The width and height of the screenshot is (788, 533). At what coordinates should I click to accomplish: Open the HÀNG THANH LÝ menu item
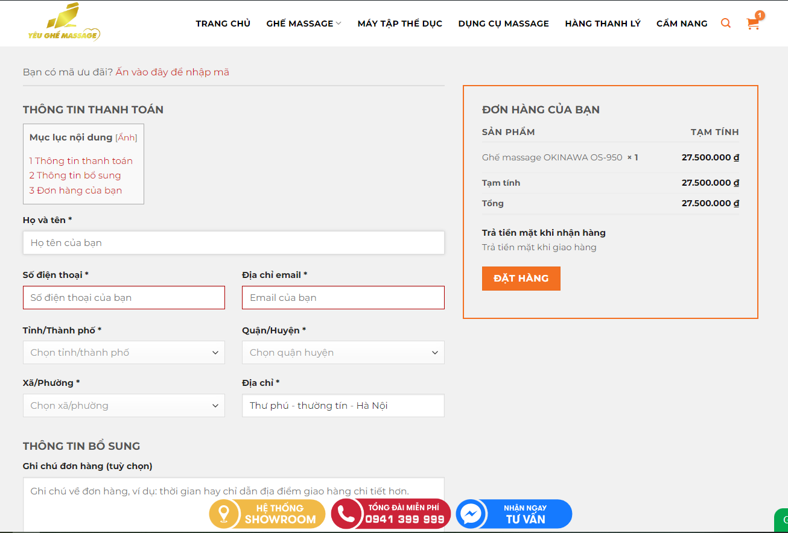coord(603,23)
